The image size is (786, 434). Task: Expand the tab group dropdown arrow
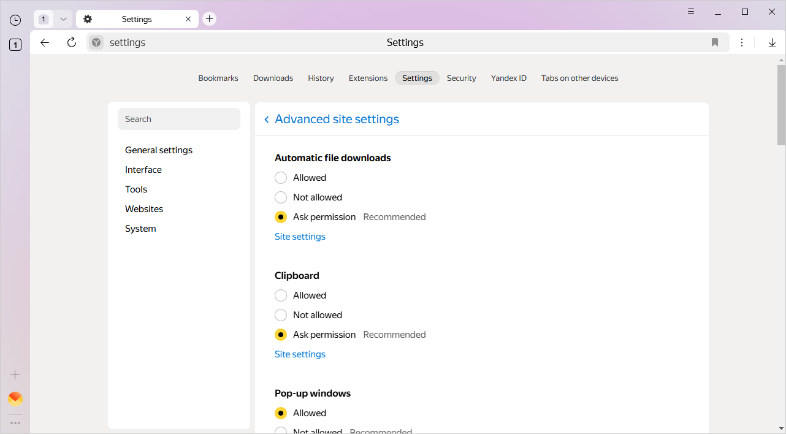click(x=63, y=19)
